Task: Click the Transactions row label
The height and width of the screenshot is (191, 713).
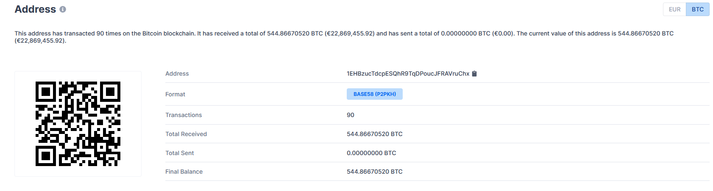Action: pyautogui.click(x=184, y=115)
